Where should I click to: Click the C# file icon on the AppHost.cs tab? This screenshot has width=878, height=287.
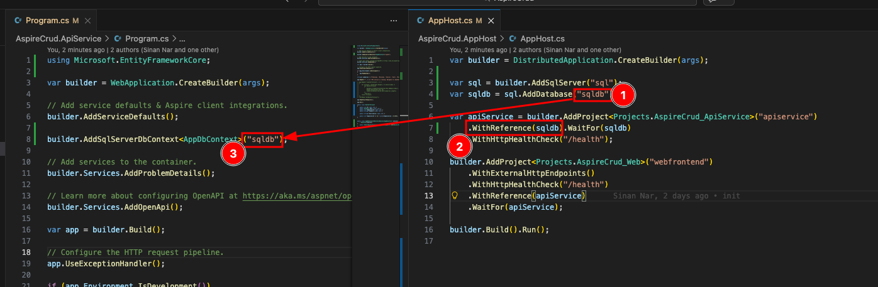[x=420, y=21]
